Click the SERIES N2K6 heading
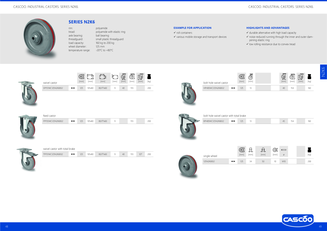 82,22
